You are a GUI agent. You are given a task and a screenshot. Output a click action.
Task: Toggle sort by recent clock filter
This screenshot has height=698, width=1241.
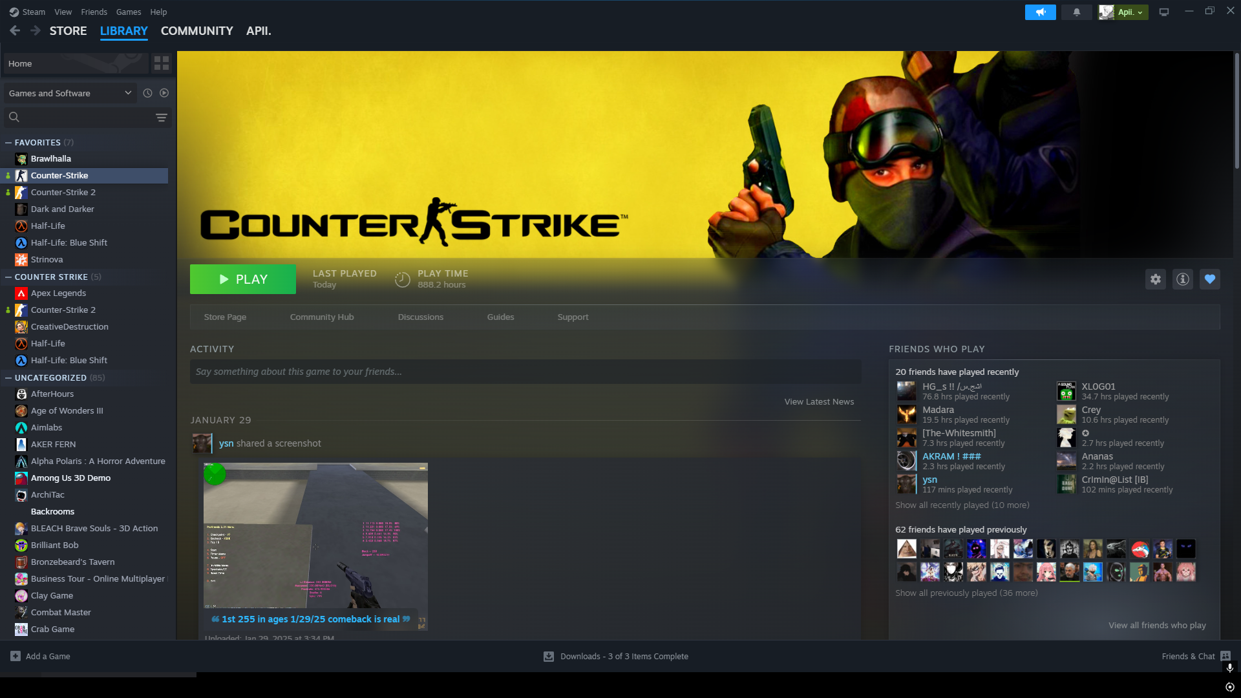147,93
